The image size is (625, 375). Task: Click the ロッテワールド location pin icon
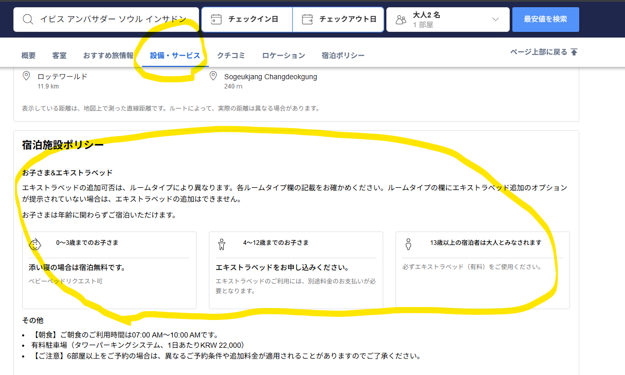[x=27, y=76]
